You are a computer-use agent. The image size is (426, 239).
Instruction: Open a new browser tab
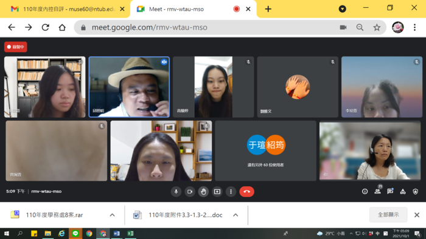point(268,9)
